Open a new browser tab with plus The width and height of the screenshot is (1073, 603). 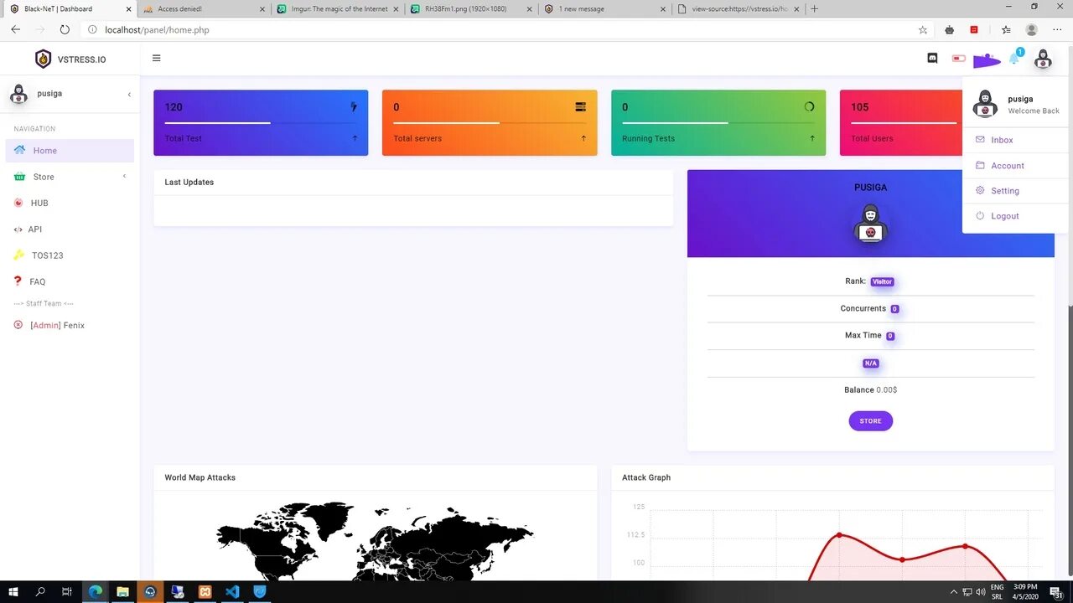(814, 8)
